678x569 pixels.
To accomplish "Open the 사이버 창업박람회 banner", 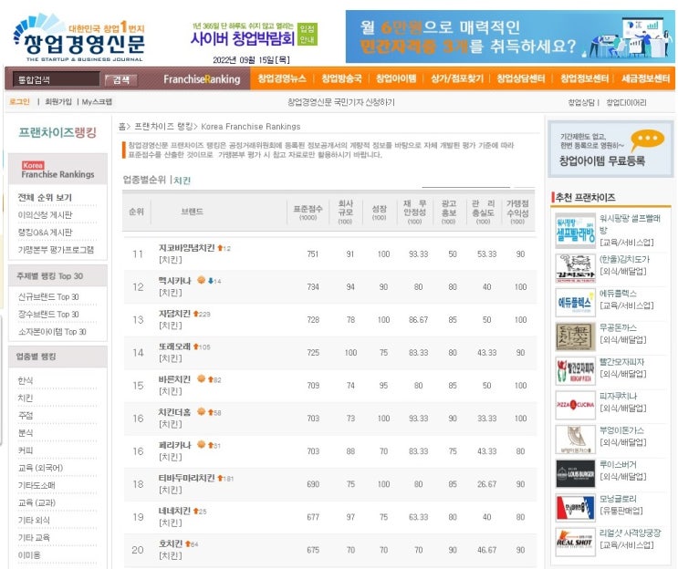I will 255,35.
